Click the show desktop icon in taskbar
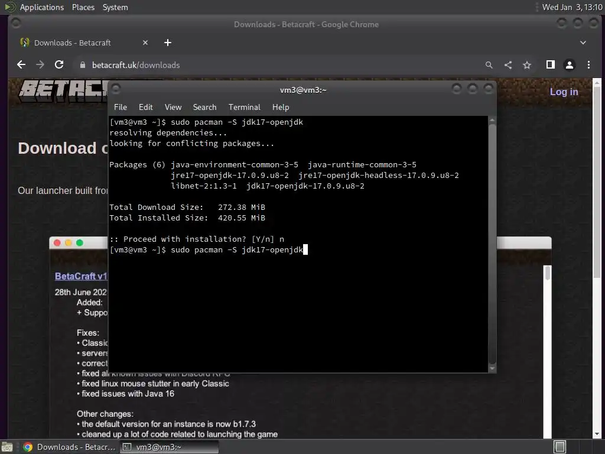The width and height of the screenshot is (605, 454). click(x=7, y=447)
